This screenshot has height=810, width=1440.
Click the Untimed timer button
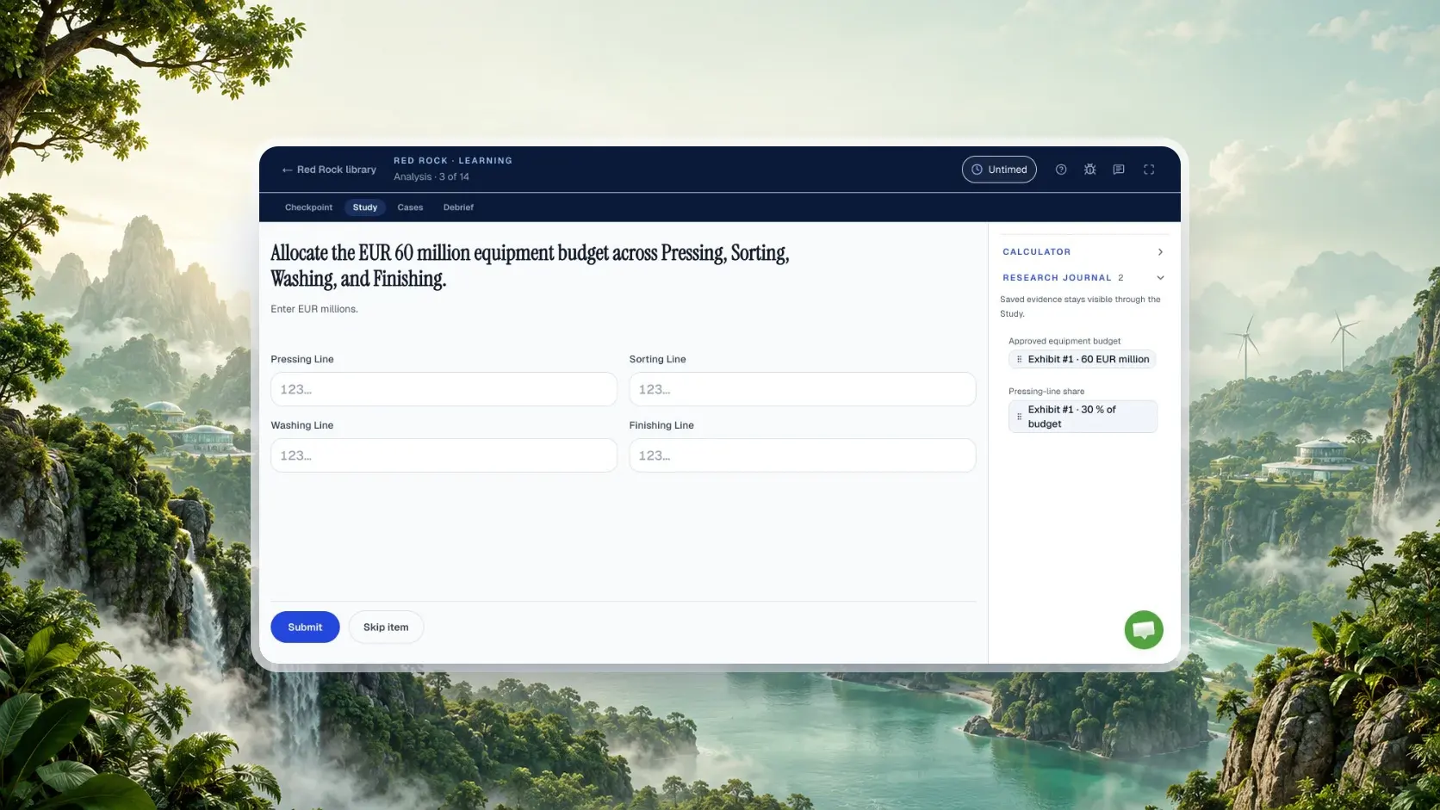pos(999,170)
